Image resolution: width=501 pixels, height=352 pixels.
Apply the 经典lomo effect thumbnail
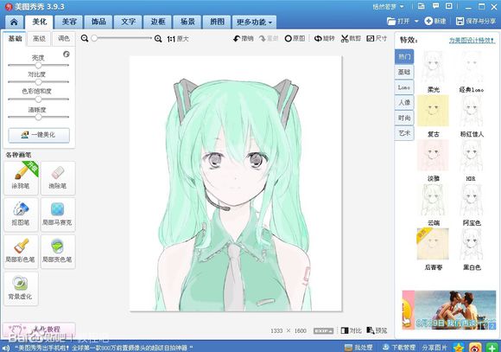(x=471, y=67)
